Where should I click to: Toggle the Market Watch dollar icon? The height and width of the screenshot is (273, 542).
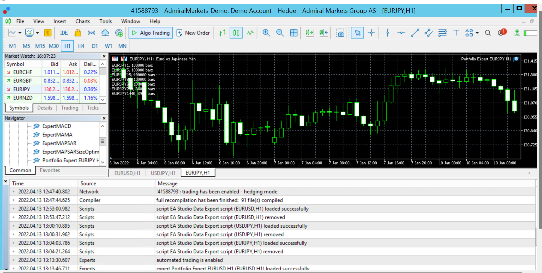coord(48,33)
